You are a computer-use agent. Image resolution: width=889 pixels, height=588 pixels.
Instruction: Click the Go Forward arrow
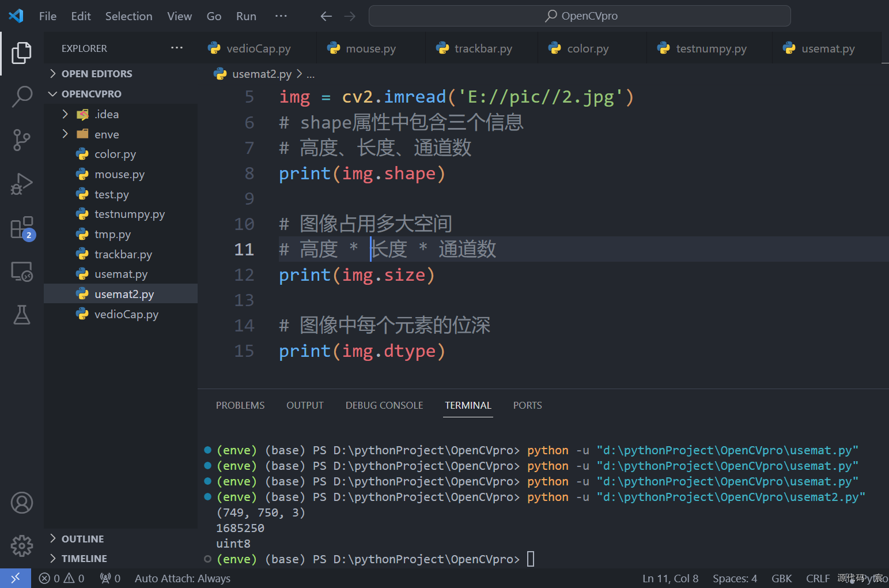(350, 16)
